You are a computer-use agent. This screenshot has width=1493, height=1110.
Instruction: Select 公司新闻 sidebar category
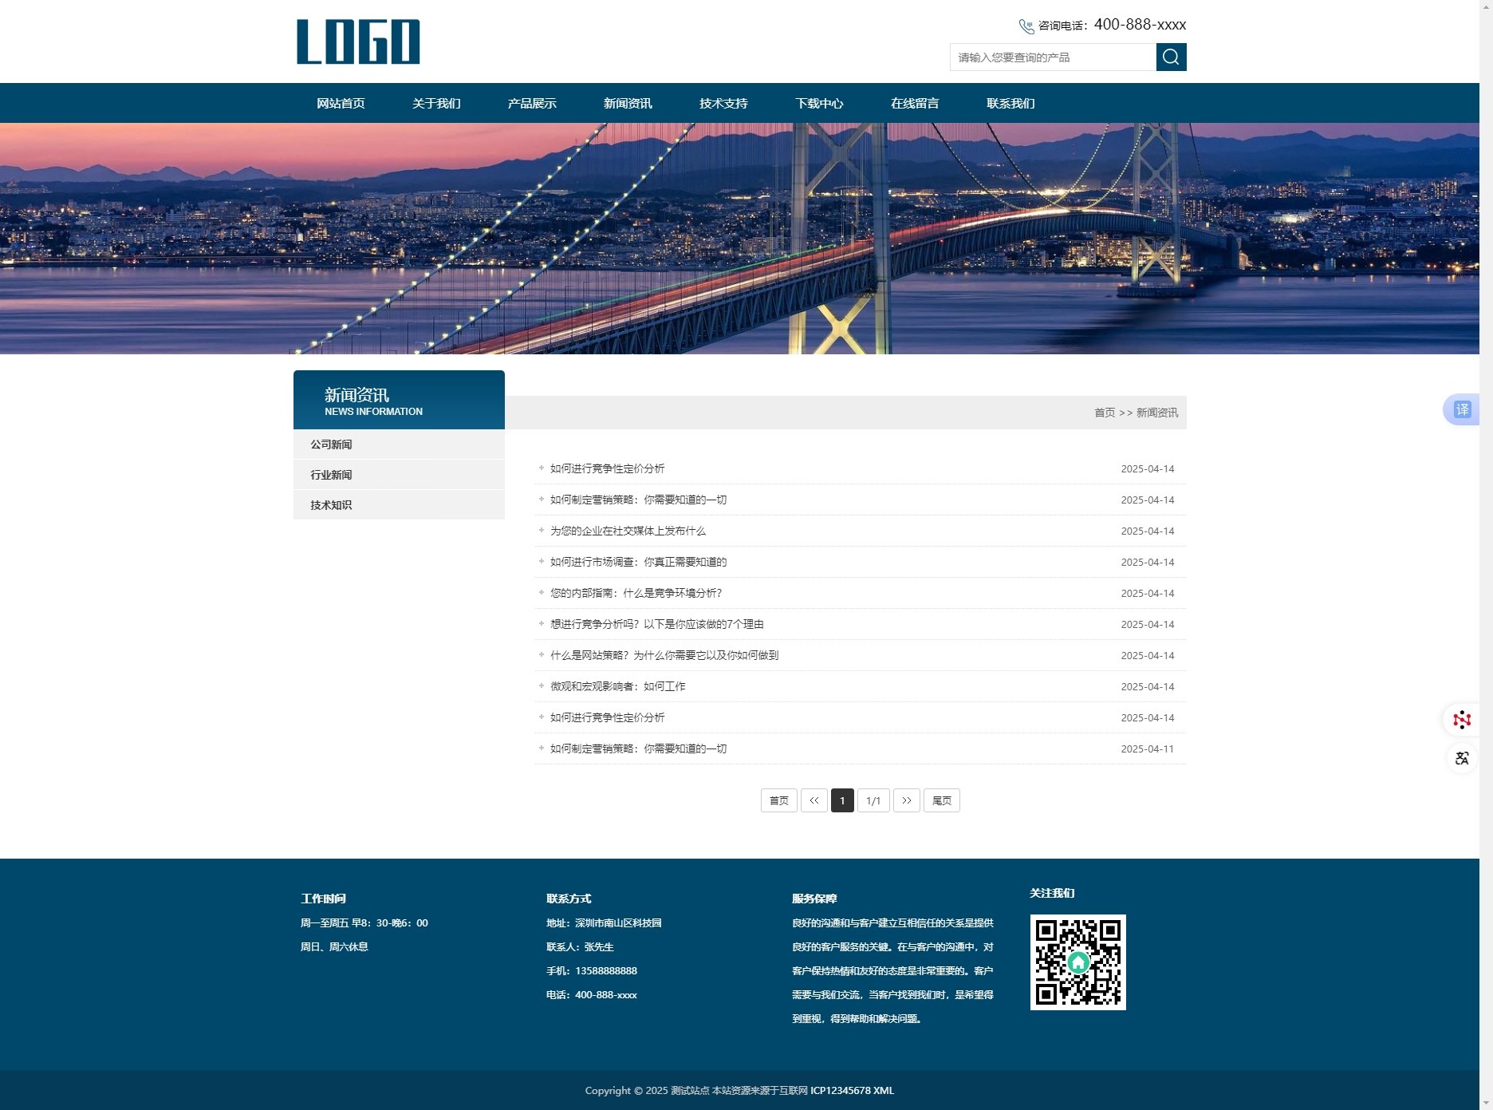pos(331,444)
